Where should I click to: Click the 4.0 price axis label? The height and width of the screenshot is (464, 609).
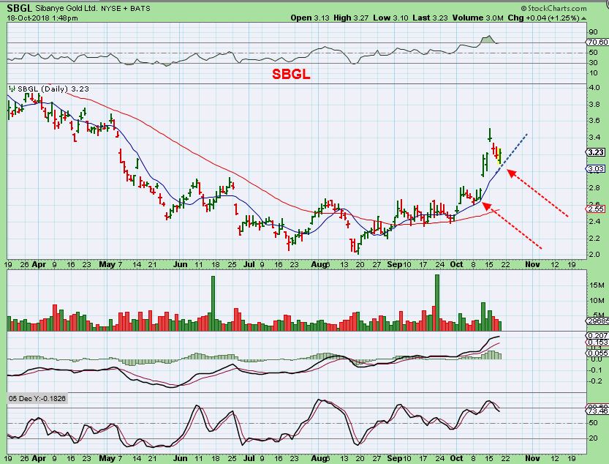(594, 88)
